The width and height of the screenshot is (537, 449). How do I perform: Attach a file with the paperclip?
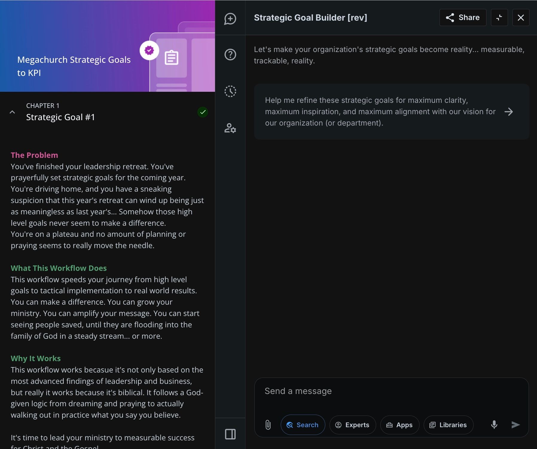point(268,425)
